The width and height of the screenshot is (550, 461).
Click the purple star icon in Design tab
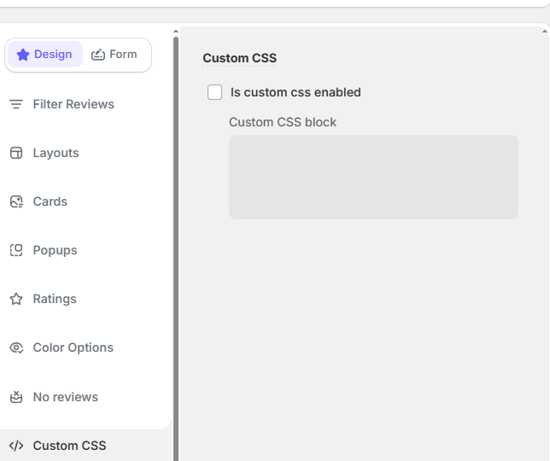23,55
